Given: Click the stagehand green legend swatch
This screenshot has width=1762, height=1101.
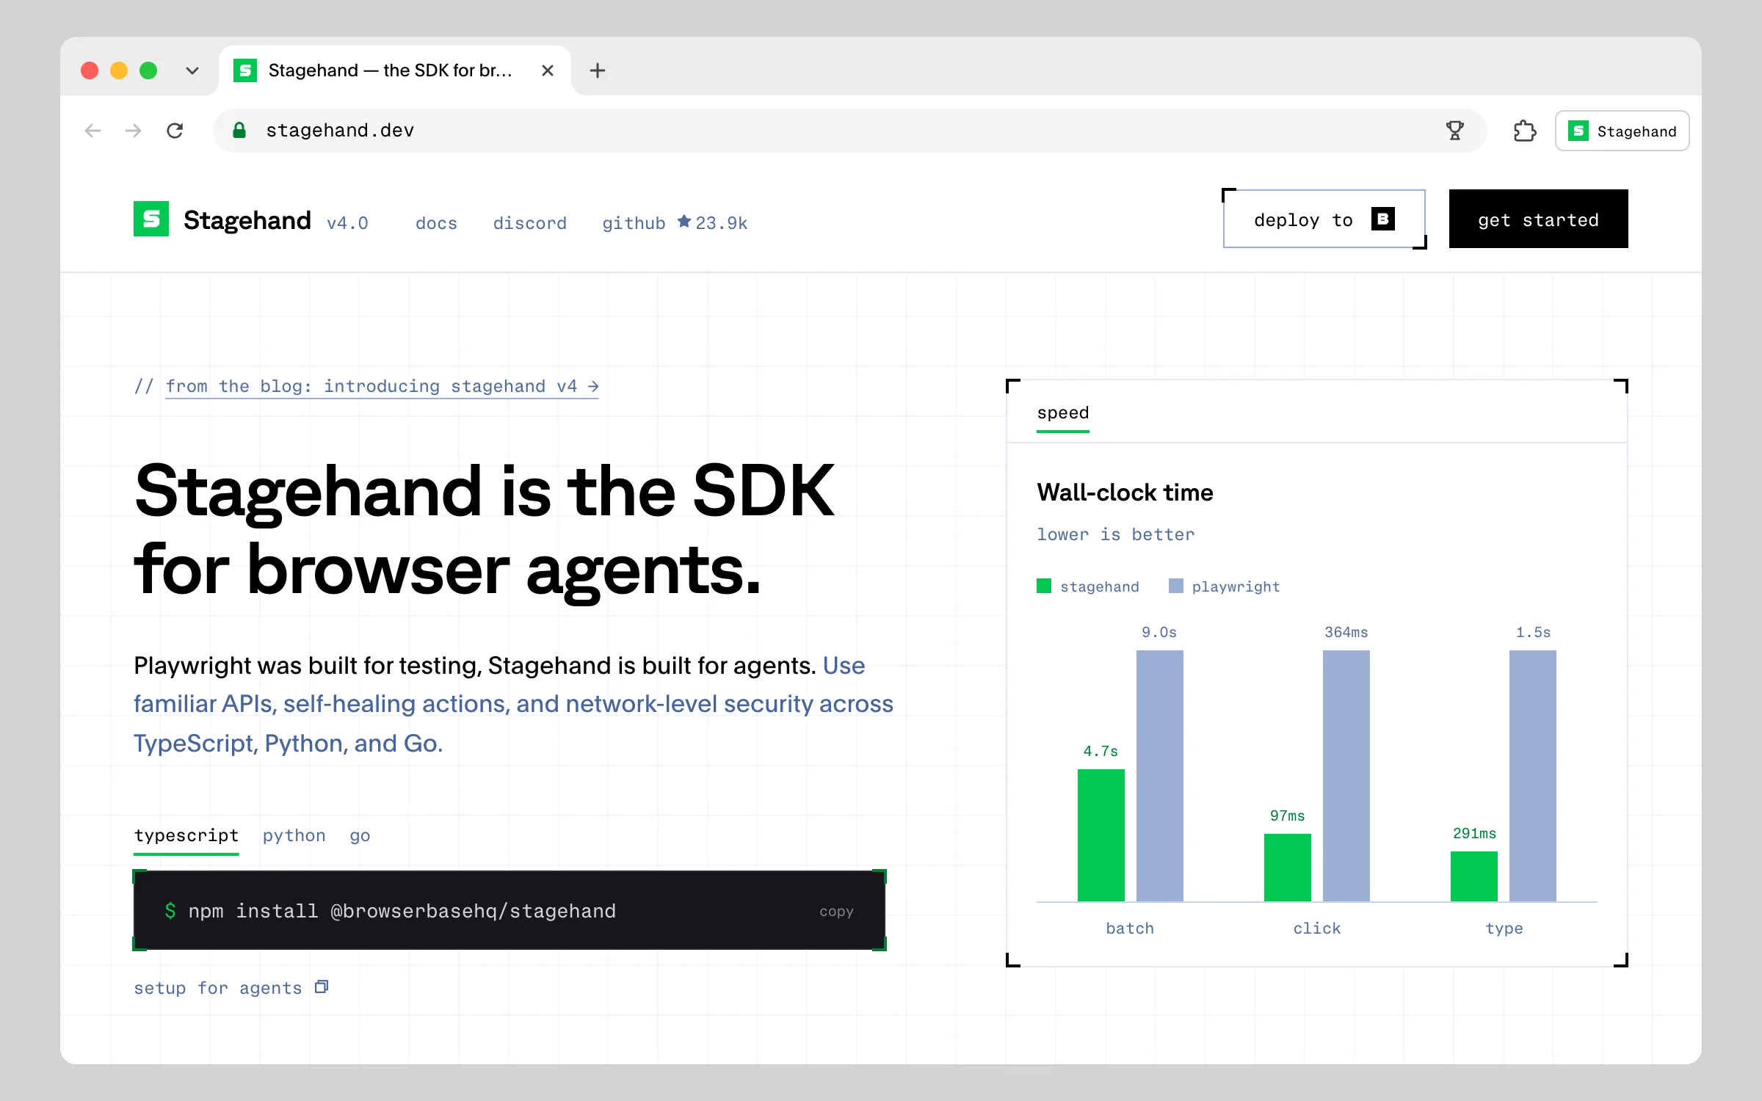Looking at the screenshot, I should click(1043, 586).
